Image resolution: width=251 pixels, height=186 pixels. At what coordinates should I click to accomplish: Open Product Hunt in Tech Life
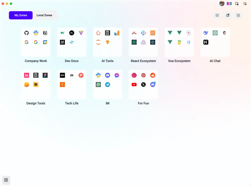(x=81, y=75)
